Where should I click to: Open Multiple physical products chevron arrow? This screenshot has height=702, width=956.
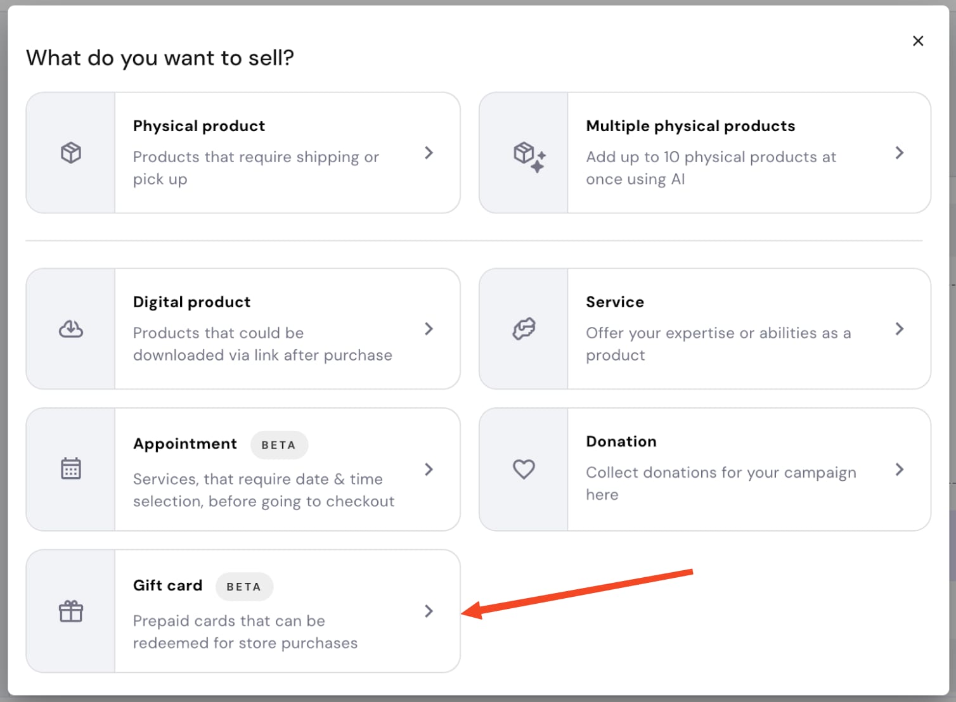[899, 153]
